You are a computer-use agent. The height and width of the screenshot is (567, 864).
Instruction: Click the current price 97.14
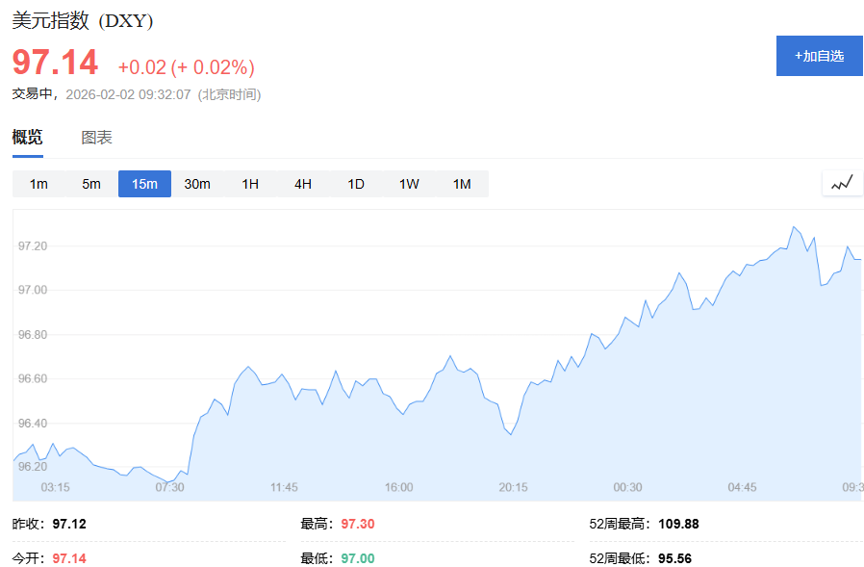[x=55, y=64]
